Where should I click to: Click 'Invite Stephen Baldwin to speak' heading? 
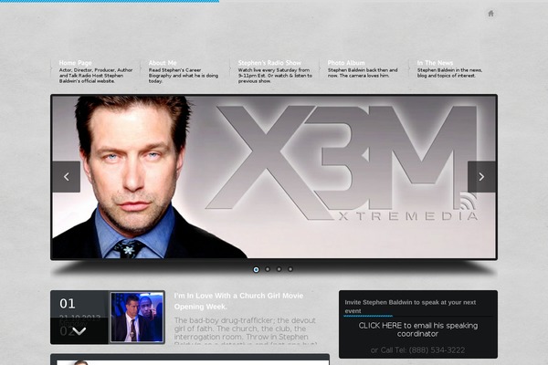[410, 307]
